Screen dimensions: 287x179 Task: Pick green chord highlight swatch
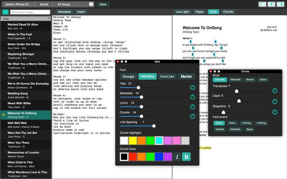coord(150,141)
